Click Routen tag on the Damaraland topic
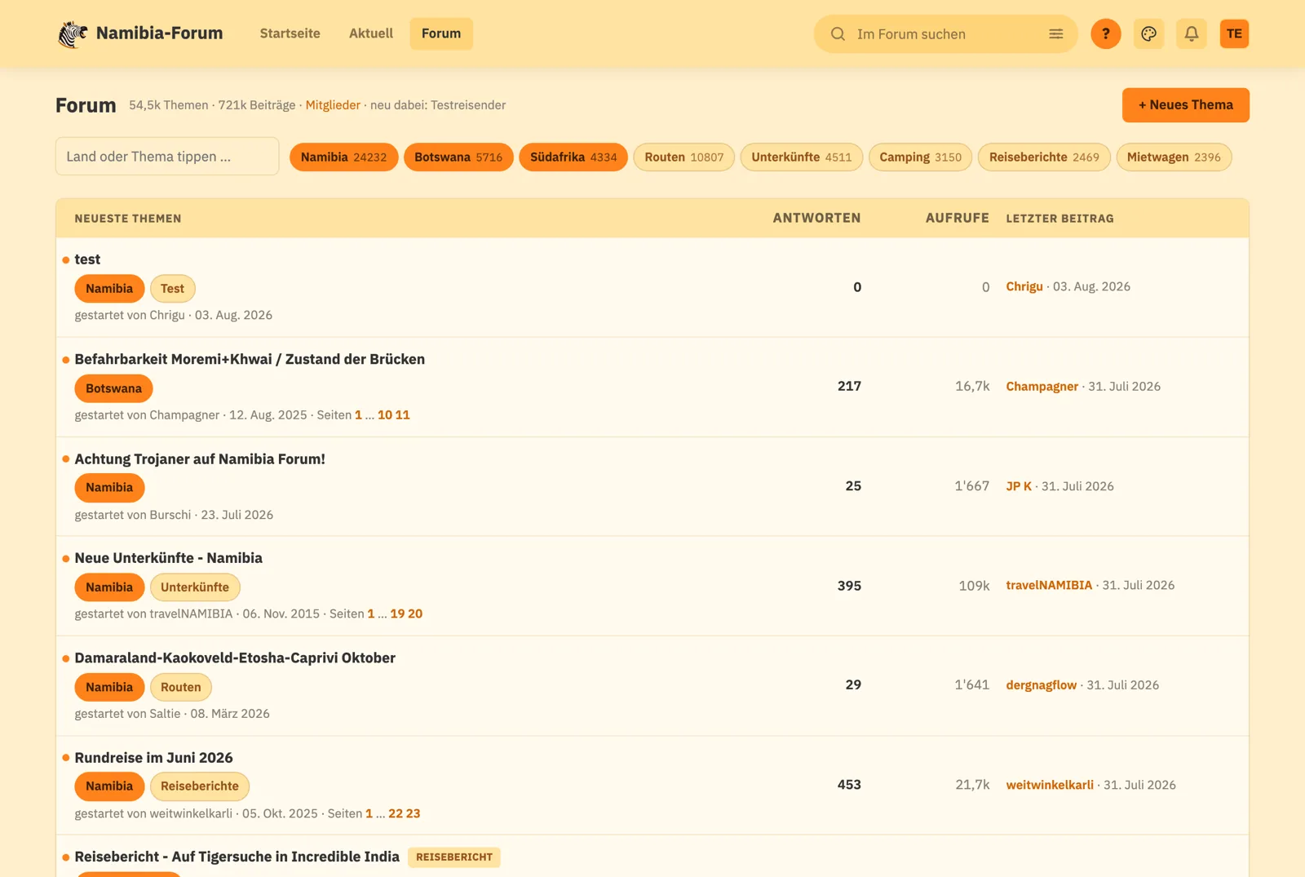The width and height of the screenshot is (1305, 877). 181,687
